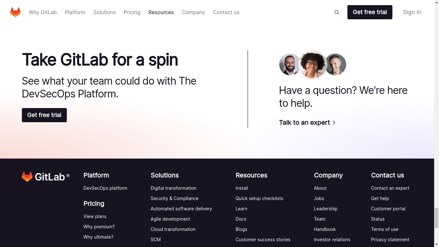
Task: Click the GitLab fox logo in the header
Action: coord(15,12)
